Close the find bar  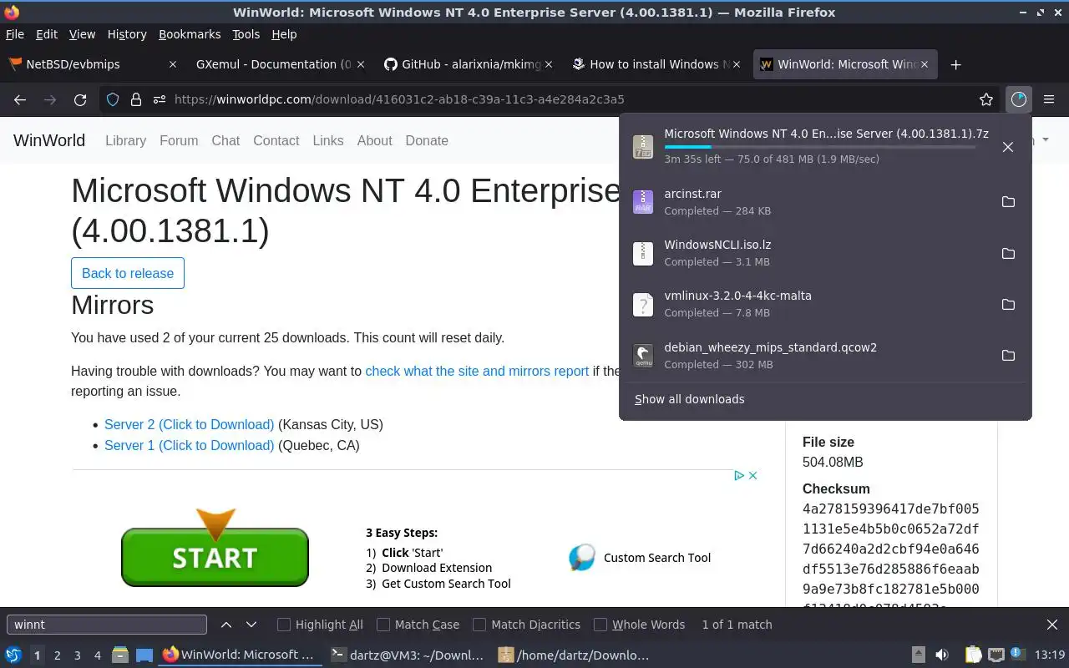coord(1052,625)
